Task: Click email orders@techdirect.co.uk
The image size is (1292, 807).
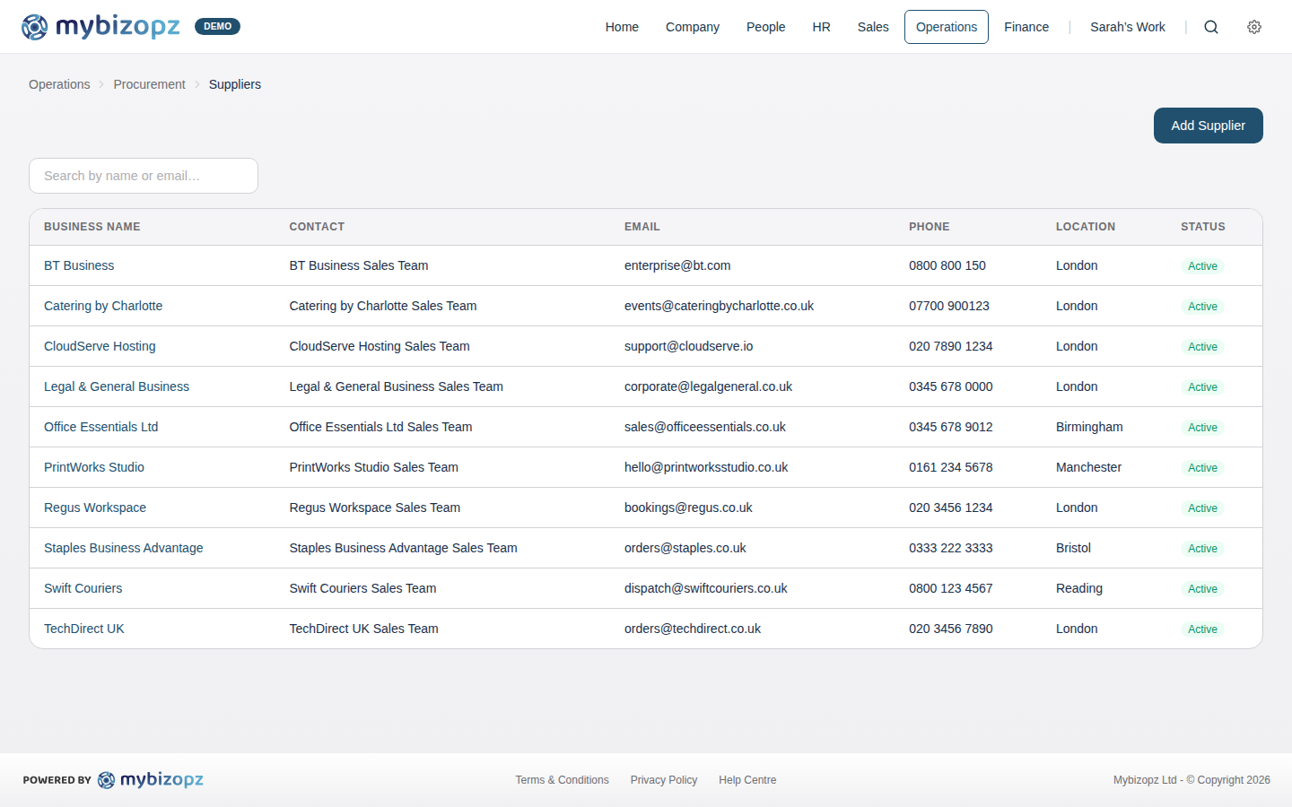Action: pos(693,629)
